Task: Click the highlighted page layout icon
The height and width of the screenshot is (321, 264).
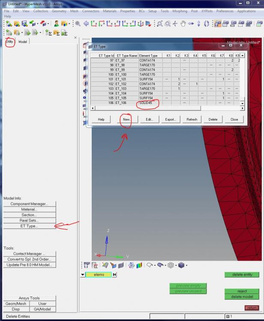Action: coord(218,24)
